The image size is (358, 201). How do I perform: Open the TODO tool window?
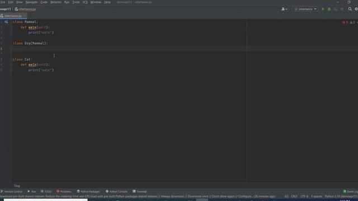click(x=46, y=192)
